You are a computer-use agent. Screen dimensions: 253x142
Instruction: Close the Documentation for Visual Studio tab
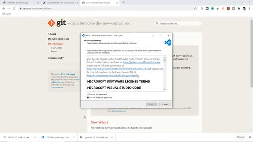(77, 3)
